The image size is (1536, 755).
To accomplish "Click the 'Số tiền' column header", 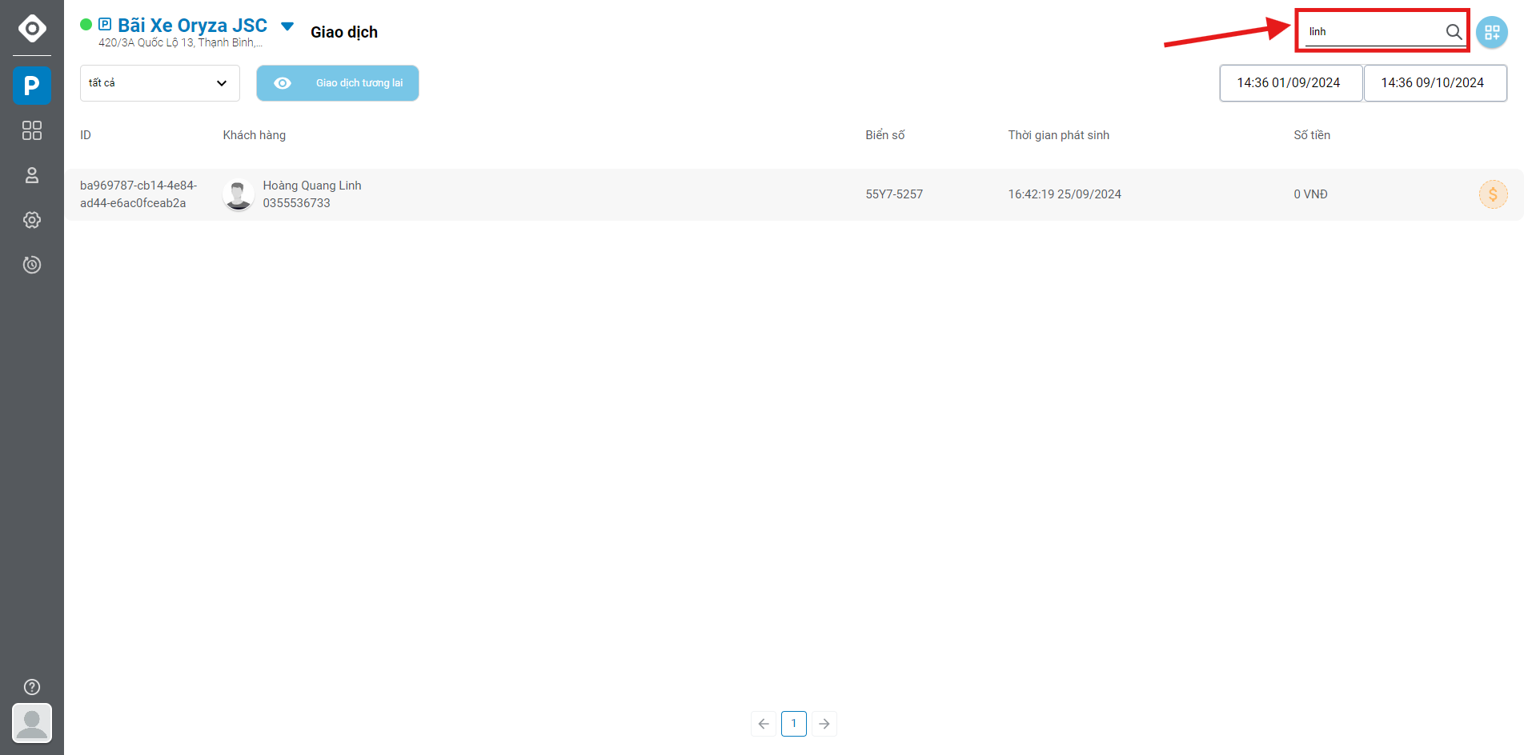I will pos(1312,135).
